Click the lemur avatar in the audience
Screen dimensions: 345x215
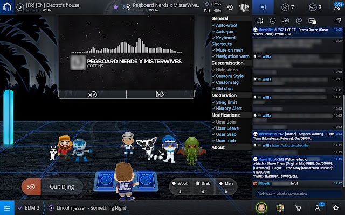150,148
